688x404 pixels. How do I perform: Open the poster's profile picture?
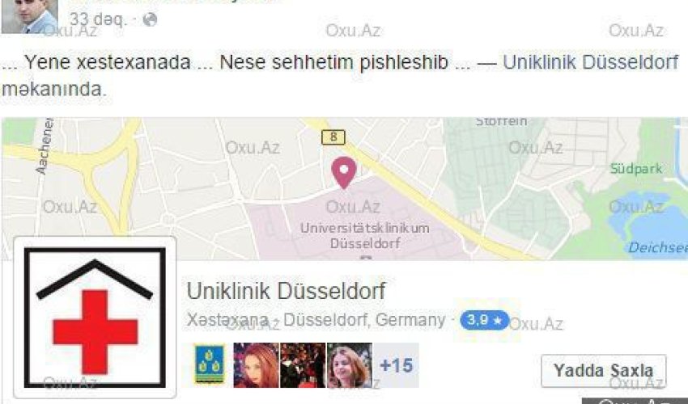(x=29, y=16)
